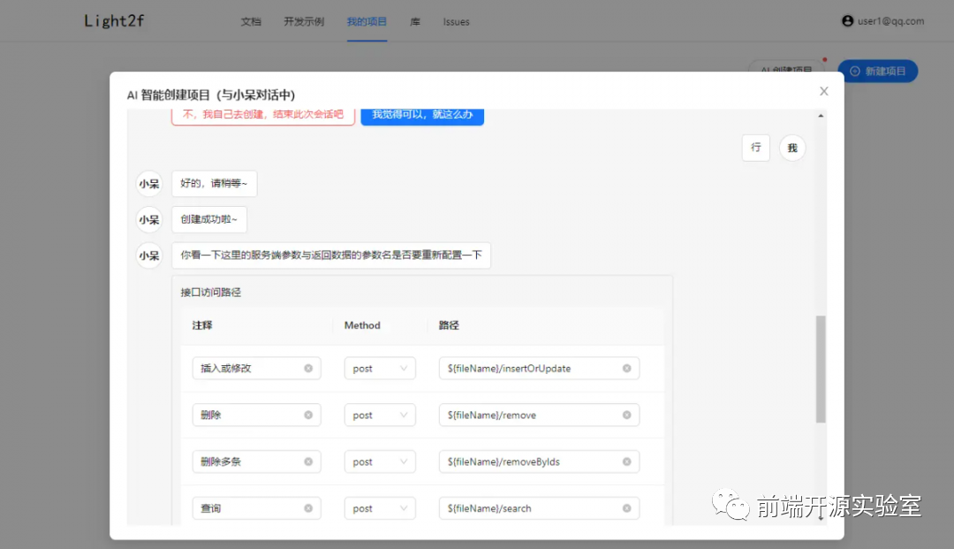954x549 pixels.
Task: Click the 我 avatar circle in the chat
Action: [x=792, y=149]
